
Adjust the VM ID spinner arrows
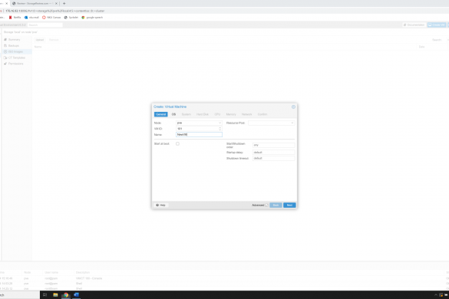coord(220,129)
